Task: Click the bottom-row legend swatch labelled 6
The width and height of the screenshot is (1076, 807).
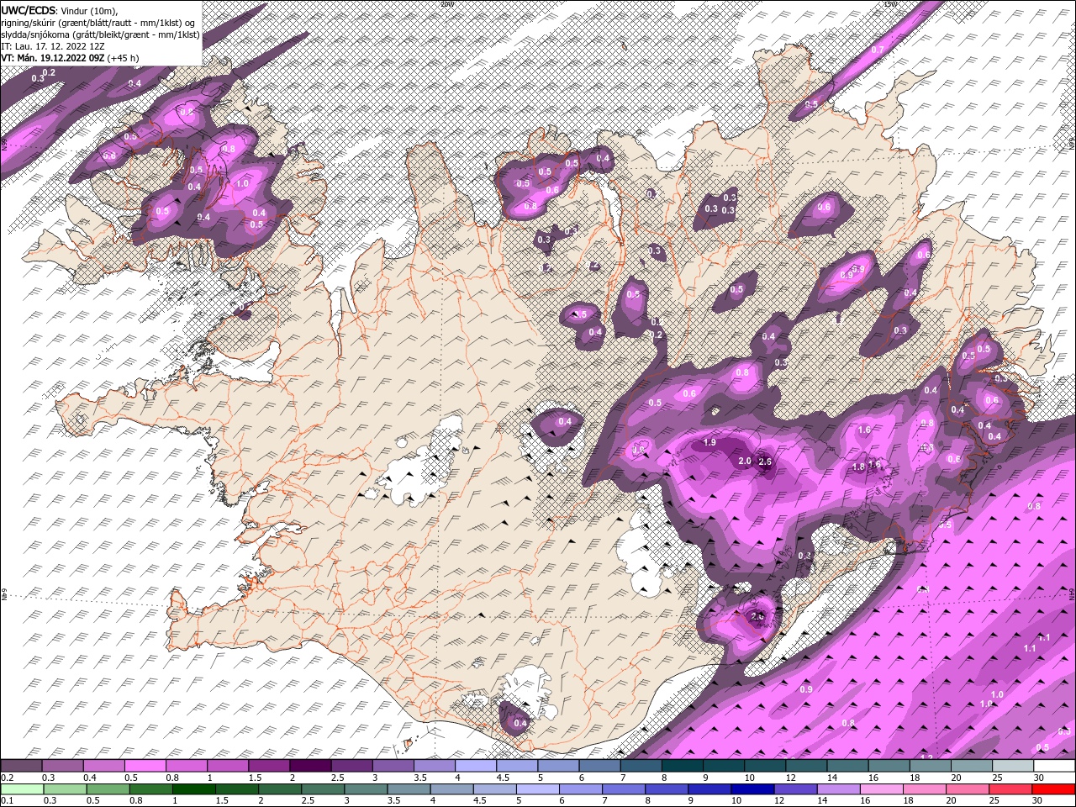Action: (579, 789)
